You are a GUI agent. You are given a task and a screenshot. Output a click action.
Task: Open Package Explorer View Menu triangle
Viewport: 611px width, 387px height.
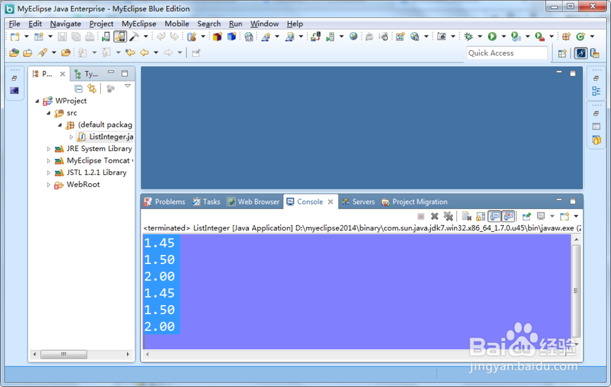128,86
